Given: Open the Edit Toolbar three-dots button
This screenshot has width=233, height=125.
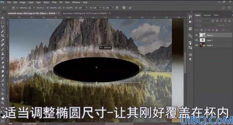Looking at the screenshot, I should [3, 107].
